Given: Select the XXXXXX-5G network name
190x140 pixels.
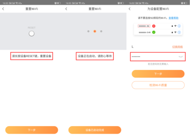Looking at the screenshot, I should (x=144, y=26).
